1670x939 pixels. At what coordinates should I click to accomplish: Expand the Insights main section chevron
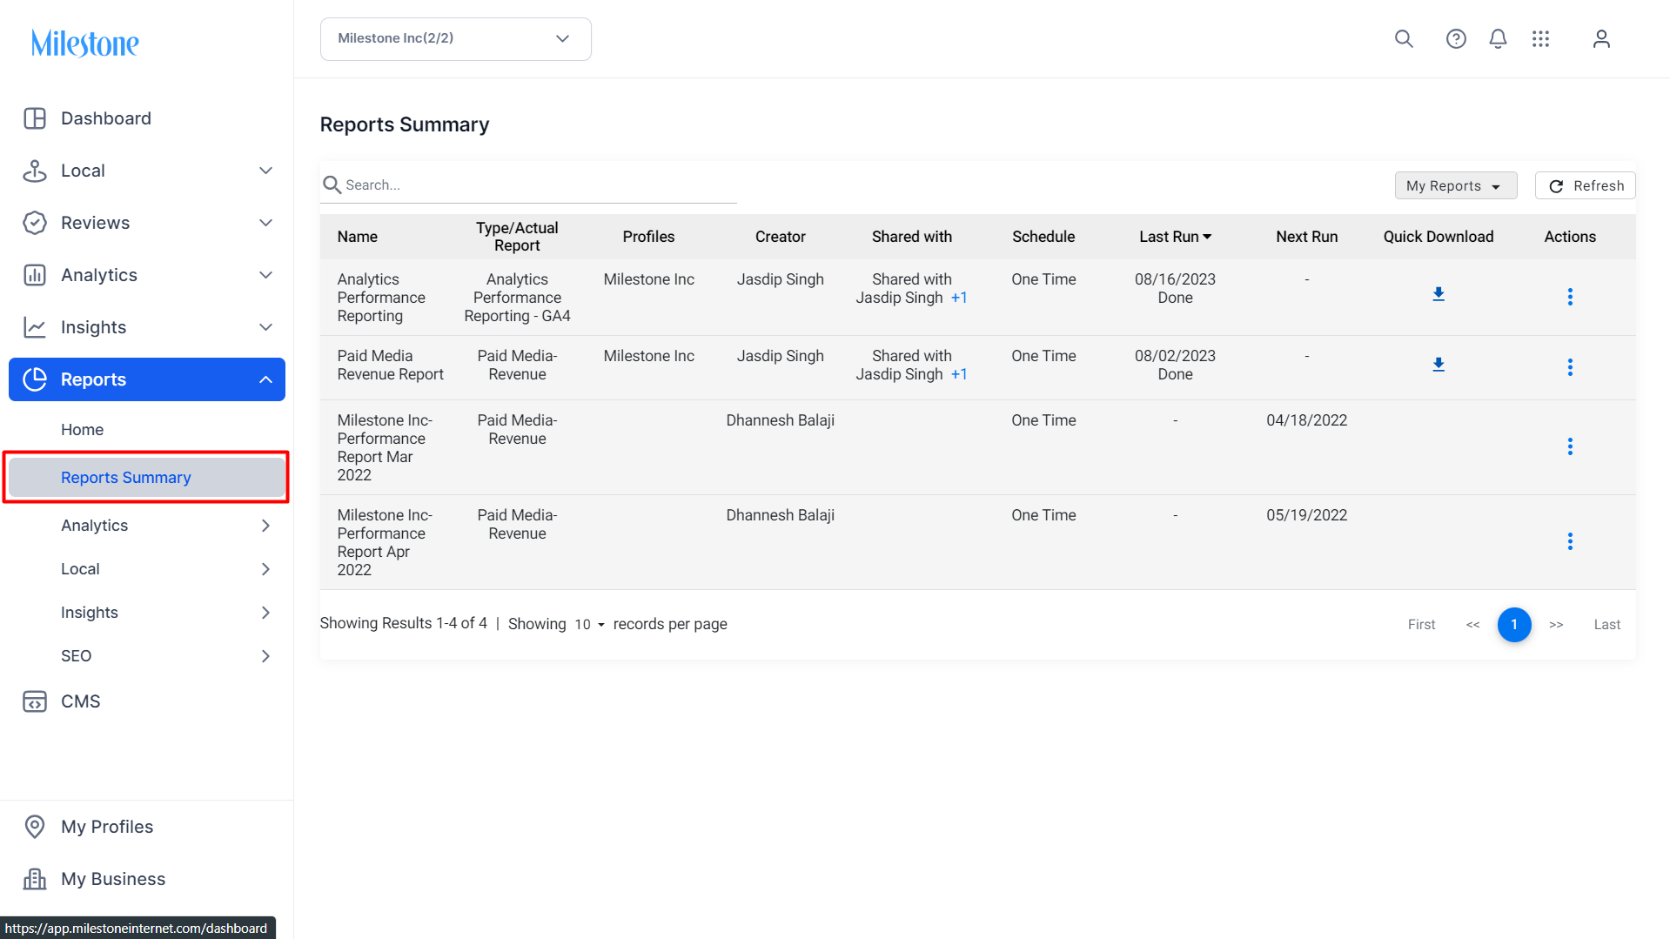(266, 327)
